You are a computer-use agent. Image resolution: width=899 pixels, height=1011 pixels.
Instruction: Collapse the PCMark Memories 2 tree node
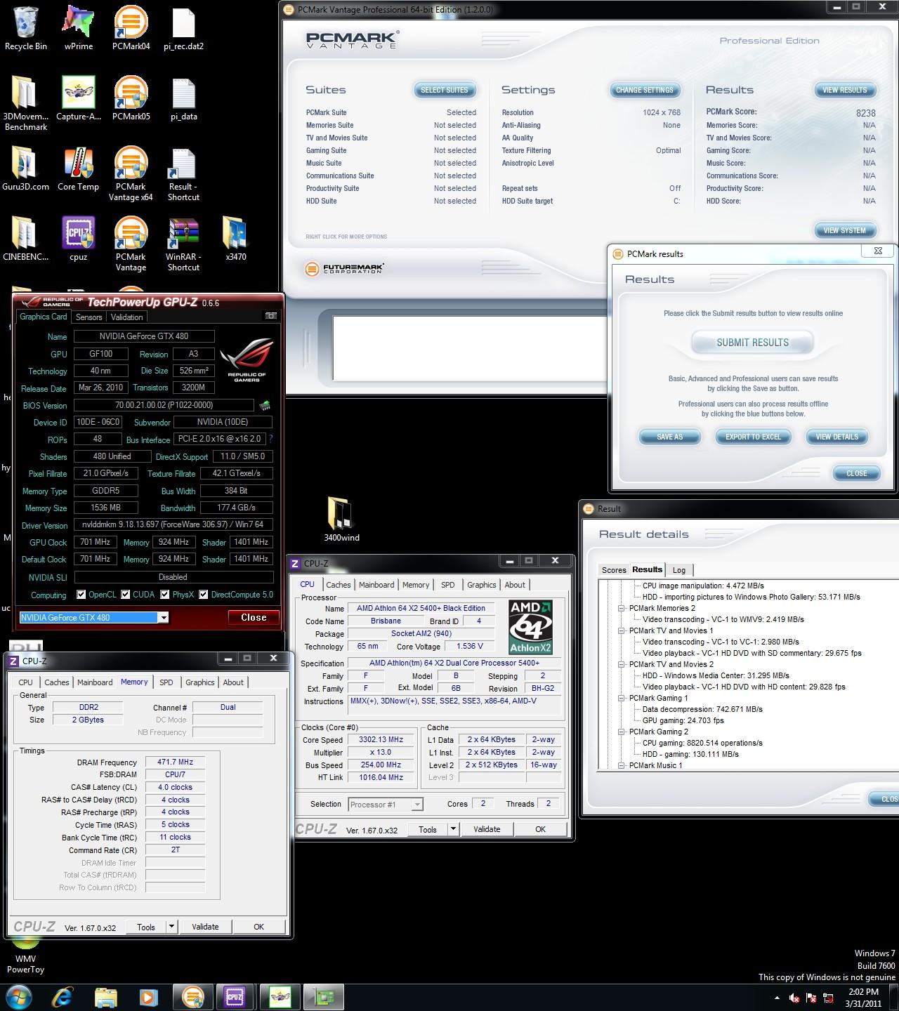[x=622, y=608]
